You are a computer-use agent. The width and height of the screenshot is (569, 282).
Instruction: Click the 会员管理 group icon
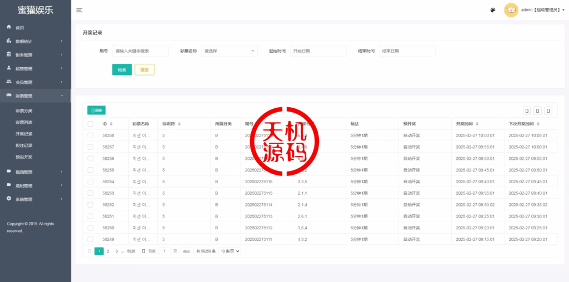coord(9,82)
